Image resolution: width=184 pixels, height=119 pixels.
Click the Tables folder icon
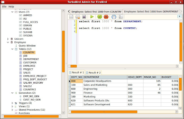[16, 49]
